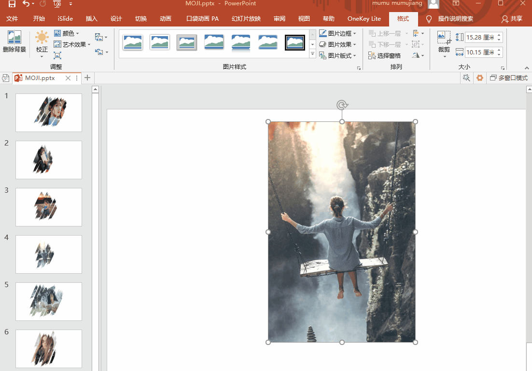Switch to the 插入 (Insert) tab
Image resolution: width=532 pixels, height=371 pixels.
[x=91, y=19]
